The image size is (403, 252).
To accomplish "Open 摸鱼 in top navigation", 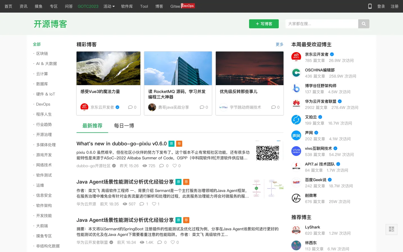I will click(39, 6).
